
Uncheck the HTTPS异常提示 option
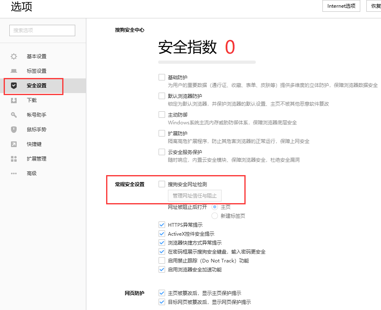pyautogui.click(x=162, y=225)
